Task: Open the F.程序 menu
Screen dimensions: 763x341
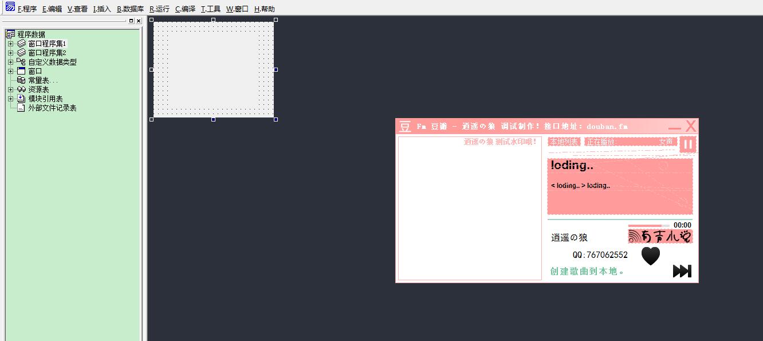Action: click(27, 9)
